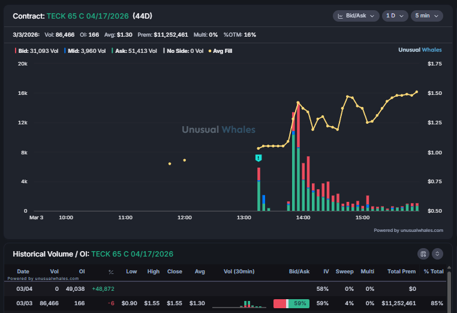Viewport: 457px width, 313px height.
Task: Toggle the Ask 51,413 Vol legend series
Action: click(x=134, y=51)
